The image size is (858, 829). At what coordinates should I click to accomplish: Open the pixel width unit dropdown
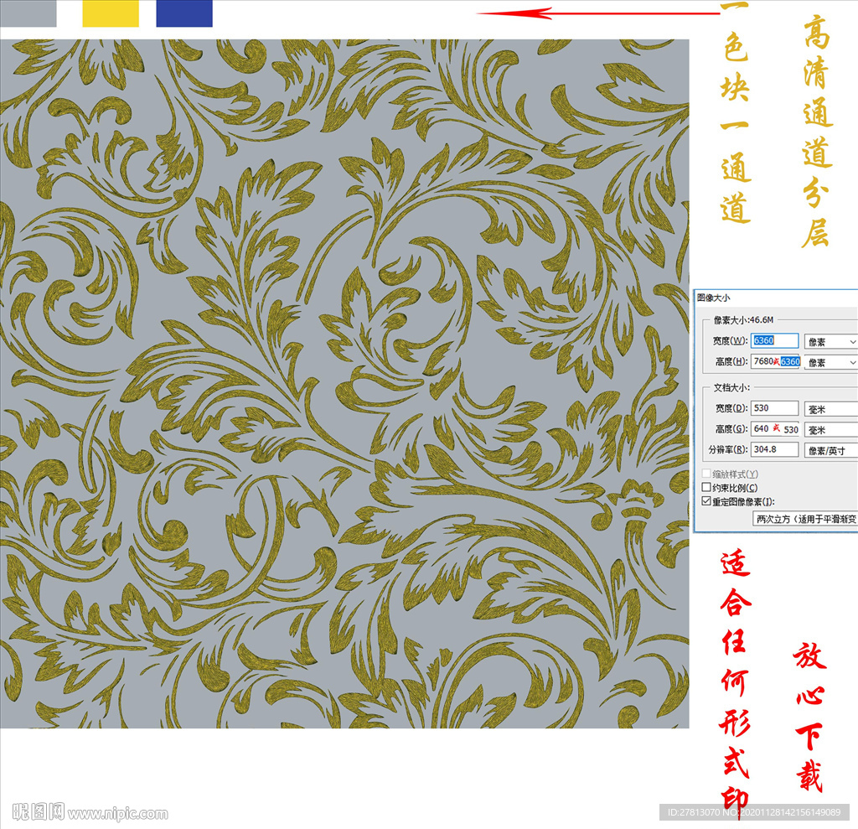(830, 342)
